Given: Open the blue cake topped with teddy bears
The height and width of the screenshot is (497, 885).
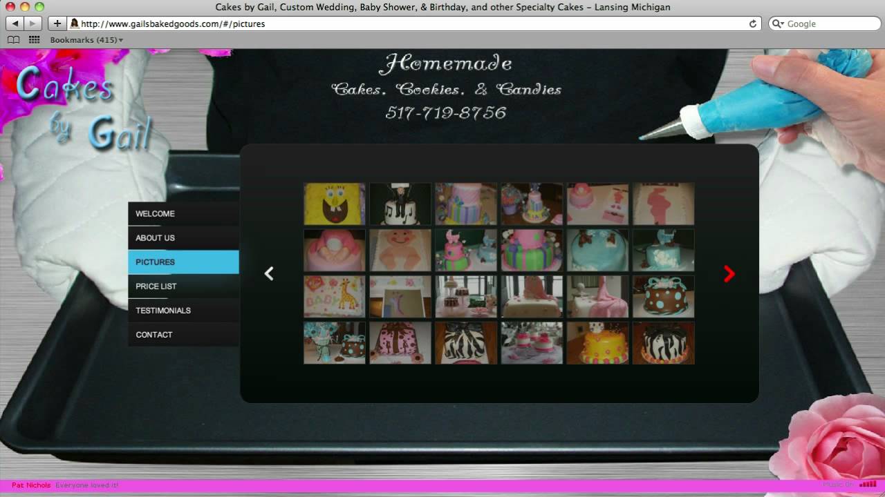Looking at the screenshot, I should [598, 251].
